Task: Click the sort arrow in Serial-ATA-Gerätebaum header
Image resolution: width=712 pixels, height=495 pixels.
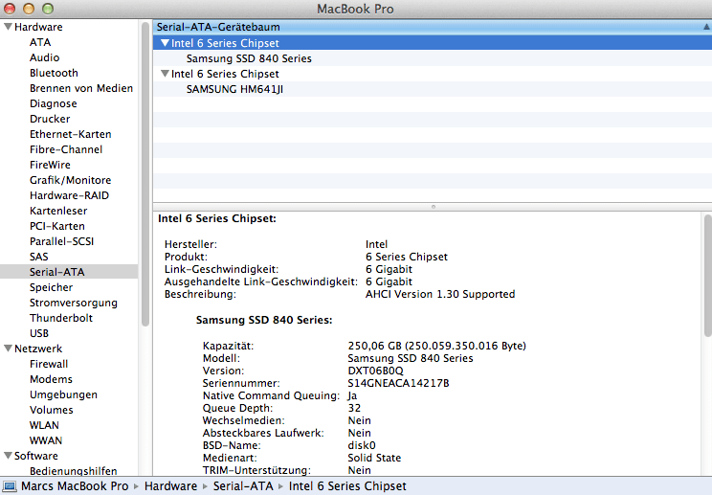Action: click(706, 27)
